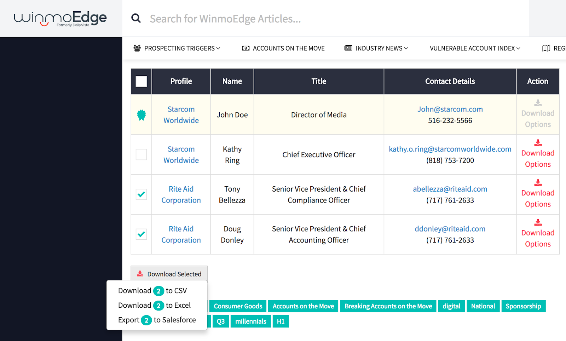Click the greyed download icon for John Doe
The image size is (566, 341).
(538, 103)
